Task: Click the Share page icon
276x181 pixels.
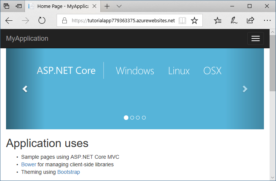Action: [250, 20]
